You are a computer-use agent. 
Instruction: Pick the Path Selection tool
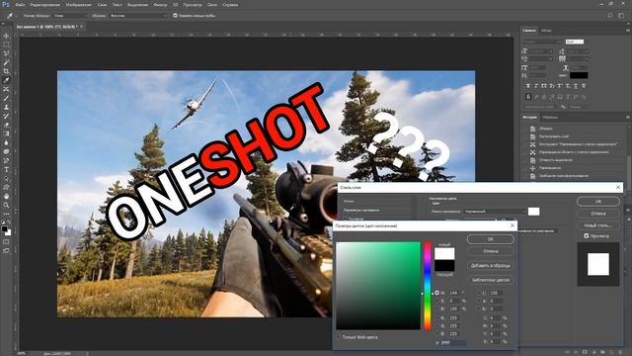point(6,178)
